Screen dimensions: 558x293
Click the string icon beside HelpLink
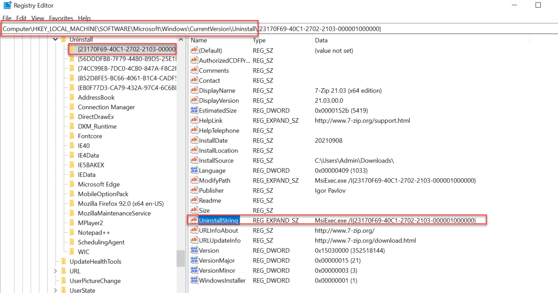point(194,120)
